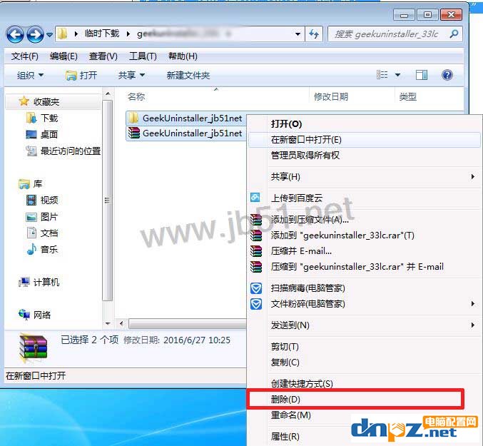Go back with the Back arrow button
The image size is (483, 446).
point(15,34)
